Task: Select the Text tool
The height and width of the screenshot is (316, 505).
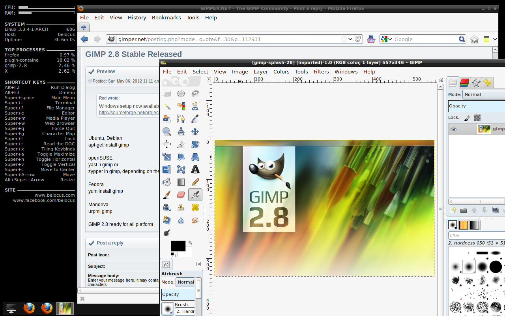Action: click(x=195, y=169)
